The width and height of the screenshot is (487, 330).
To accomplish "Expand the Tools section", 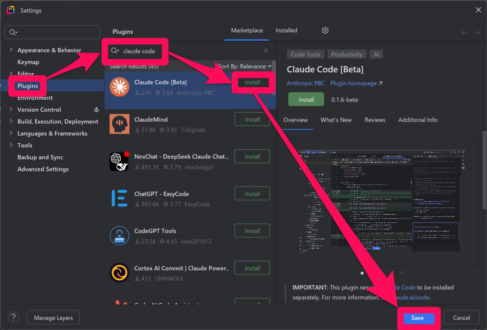I will click(x=11, y=145).
